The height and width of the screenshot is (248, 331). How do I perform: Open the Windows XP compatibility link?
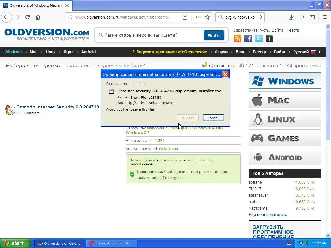click(x=137, y=133)
